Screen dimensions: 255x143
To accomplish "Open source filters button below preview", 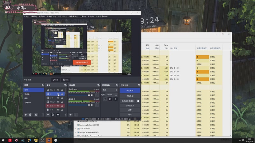I will pos(66,80).
